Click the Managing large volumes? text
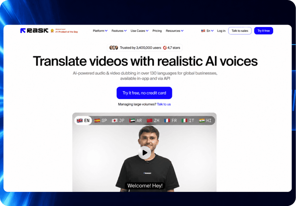 pyautogui.click(x=137, y=104)
